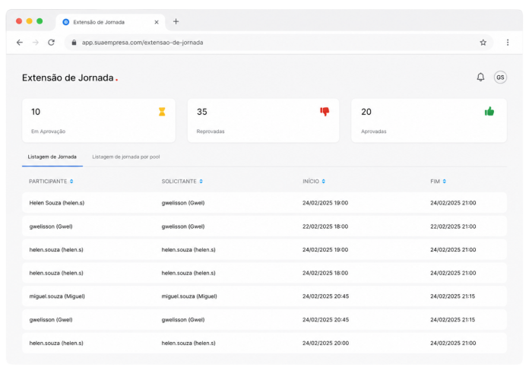Image resolution: width=532 pixels, height=380 pixels.
Task: Click the Reprovadas label
Action: coord(211,131)
